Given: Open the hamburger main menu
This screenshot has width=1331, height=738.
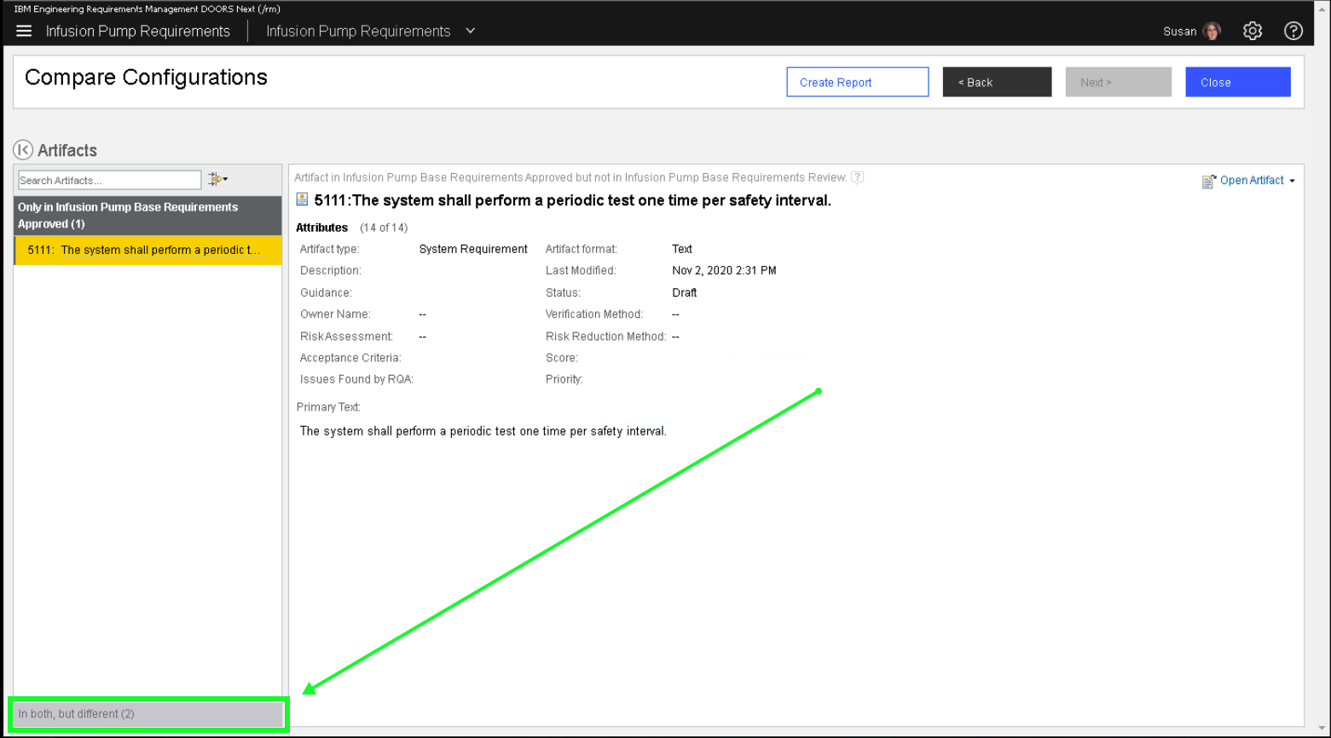Looking at the screenshot, I should pyautogui.click(x=24, y=32).
